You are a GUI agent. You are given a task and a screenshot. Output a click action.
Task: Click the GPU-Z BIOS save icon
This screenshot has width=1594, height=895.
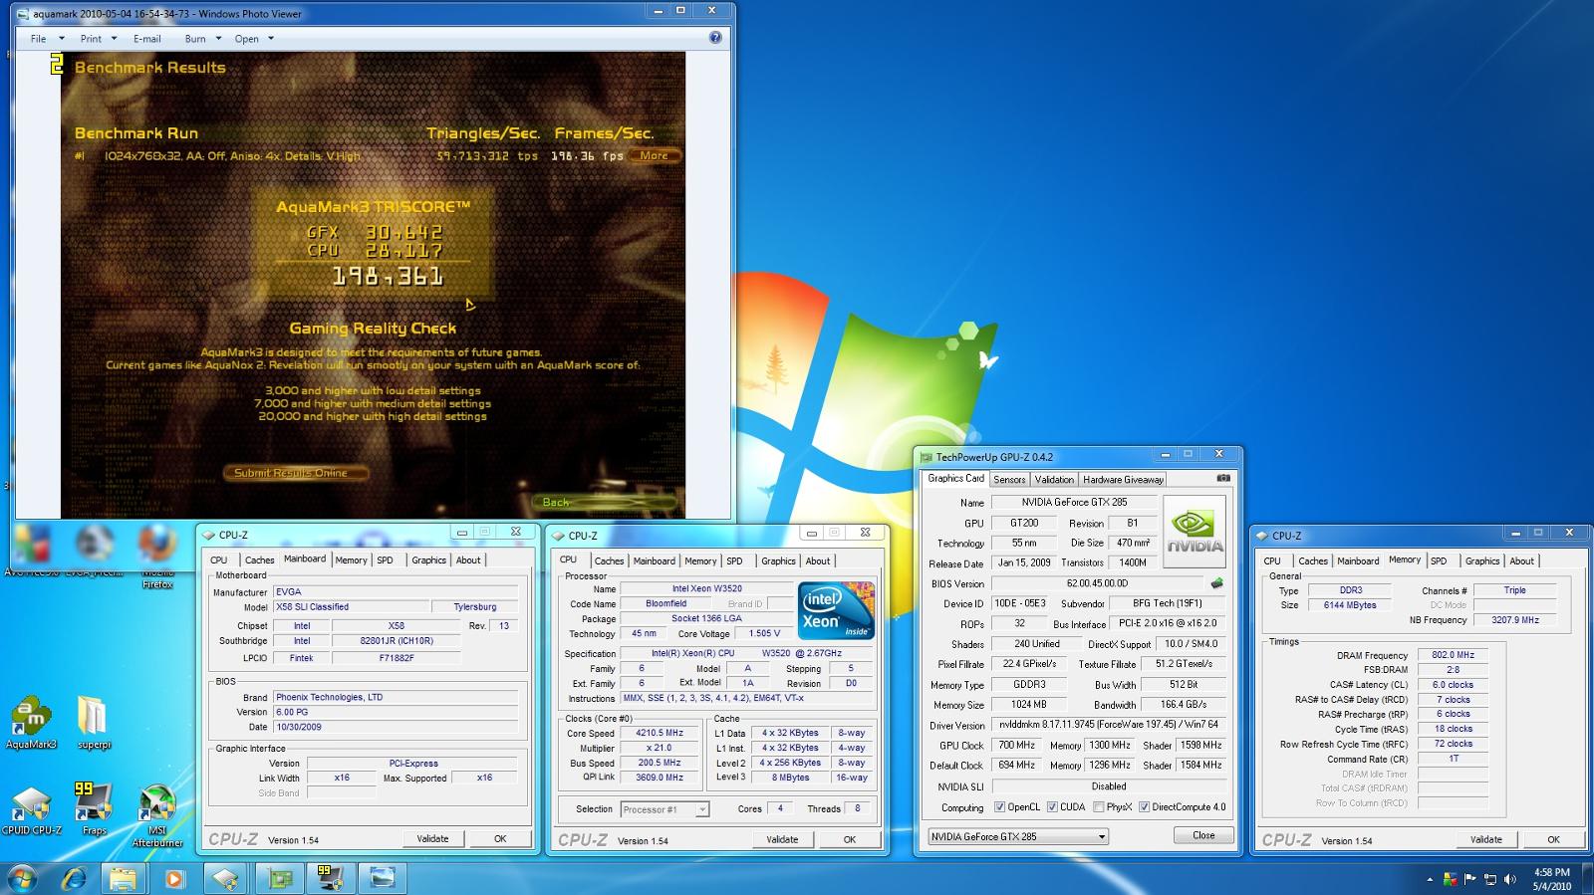pyautogui.click(x=1216, y=583)
